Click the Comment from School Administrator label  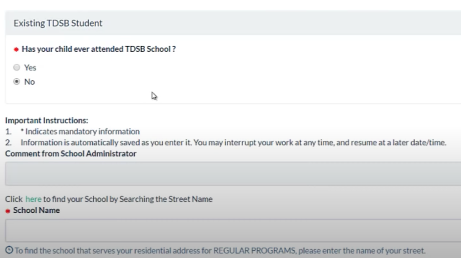pyautogui.click(x=71, y=153)
